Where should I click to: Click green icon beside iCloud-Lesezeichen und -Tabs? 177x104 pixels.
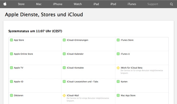click(64, 81)
